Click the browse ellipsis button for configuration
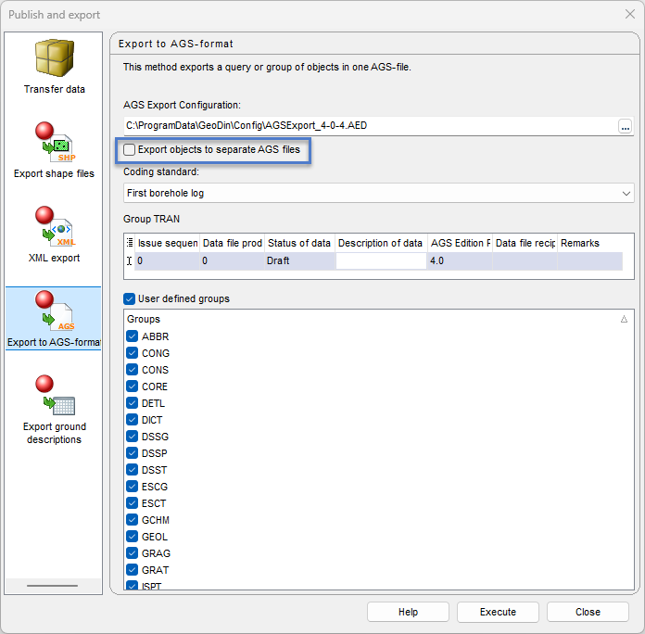The height and width of the screenshot is (634, 645). [626, 125]
